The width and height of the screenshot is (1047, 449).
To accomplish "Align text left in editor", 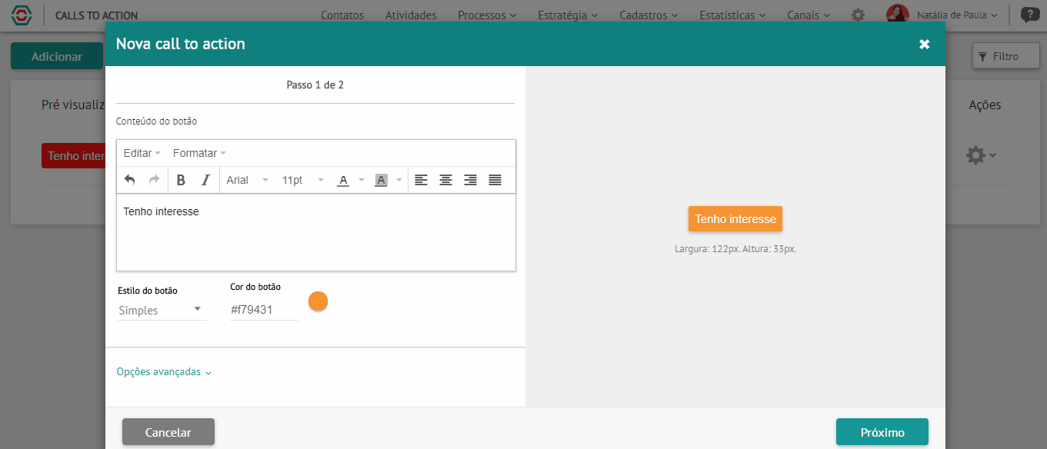I will pyautogui.click(x=421, y=180).
